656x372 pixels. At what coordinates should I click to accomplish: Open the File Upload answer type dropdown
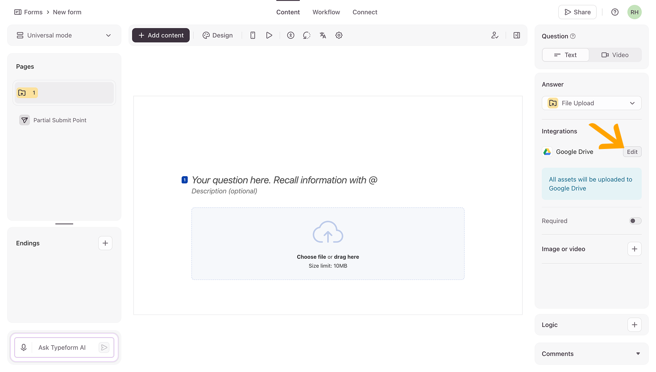point(592,103)
